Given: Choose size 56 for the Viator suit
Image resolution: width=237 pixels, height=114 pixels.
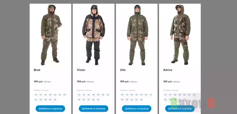Looking at the screenshot, I should [79, 100].
